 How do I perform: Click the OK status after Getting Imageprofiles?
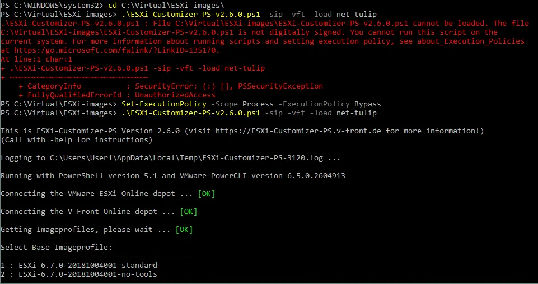tap(184, 230)
